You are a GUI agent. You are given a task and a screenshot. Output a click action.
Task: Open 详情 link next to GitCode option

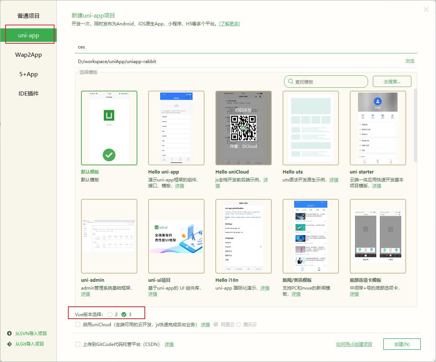pyautogui.click(x=169, y=344)
